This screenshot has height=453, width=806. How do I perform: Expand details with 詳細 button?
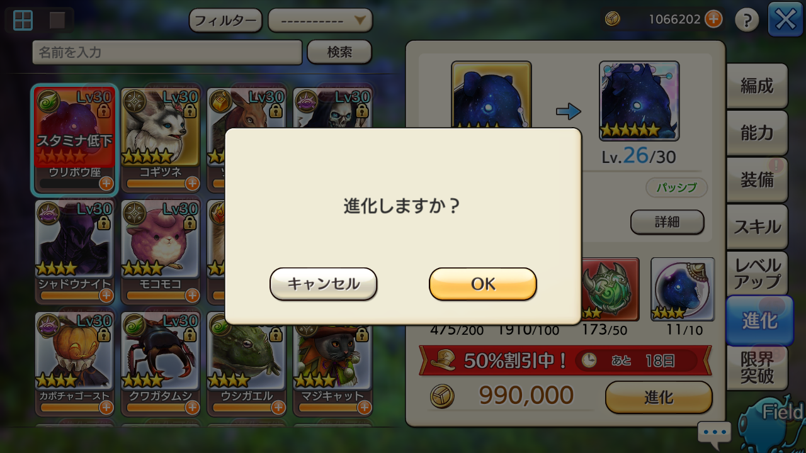coord(667,222)
